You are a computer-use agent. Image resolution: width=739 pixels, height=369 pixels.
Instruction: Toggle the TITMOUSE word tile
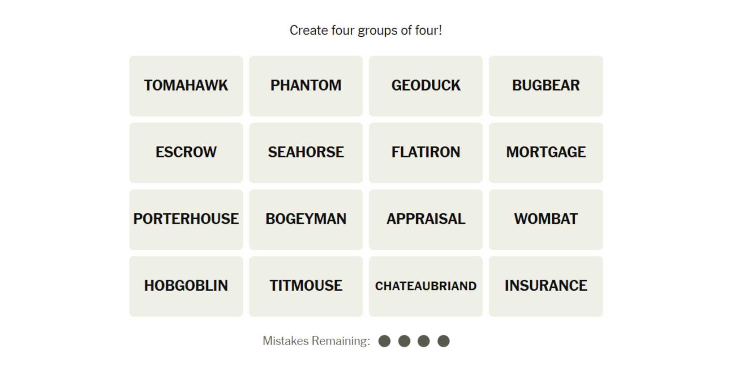pos(306,286)
